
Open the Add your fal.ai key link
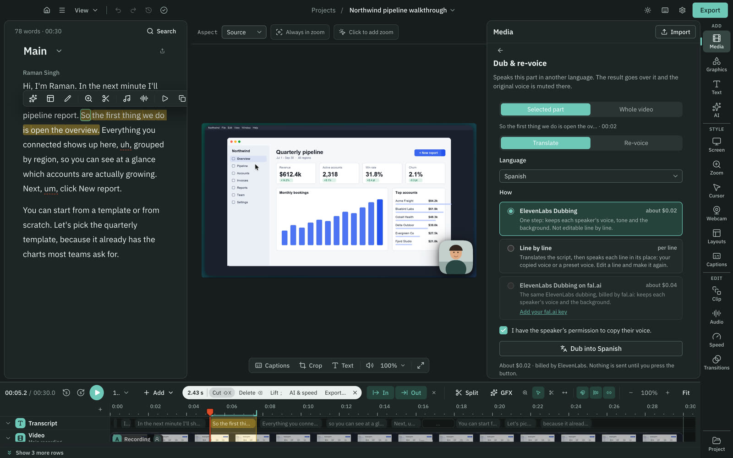tap(543, 312)
